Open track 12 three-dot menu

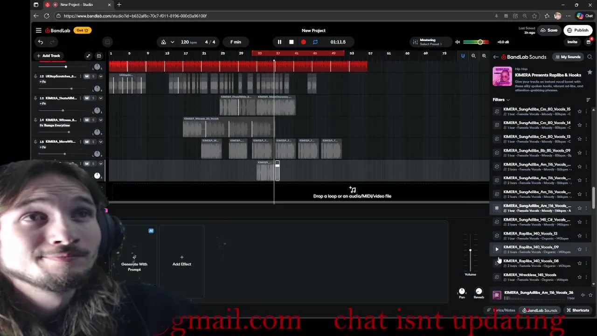[80, 76]
